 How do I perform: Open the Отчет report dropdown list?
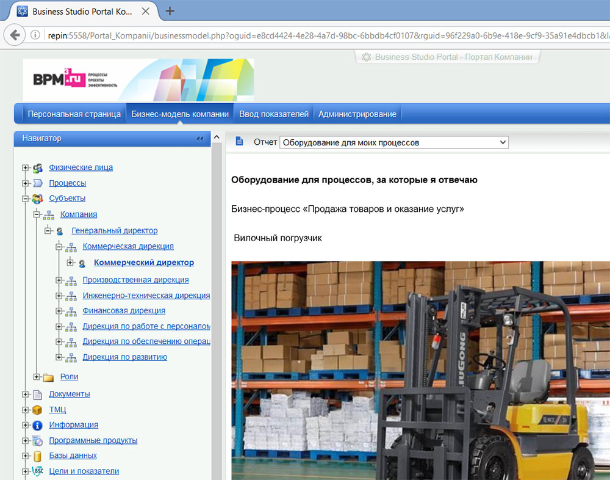393,142
